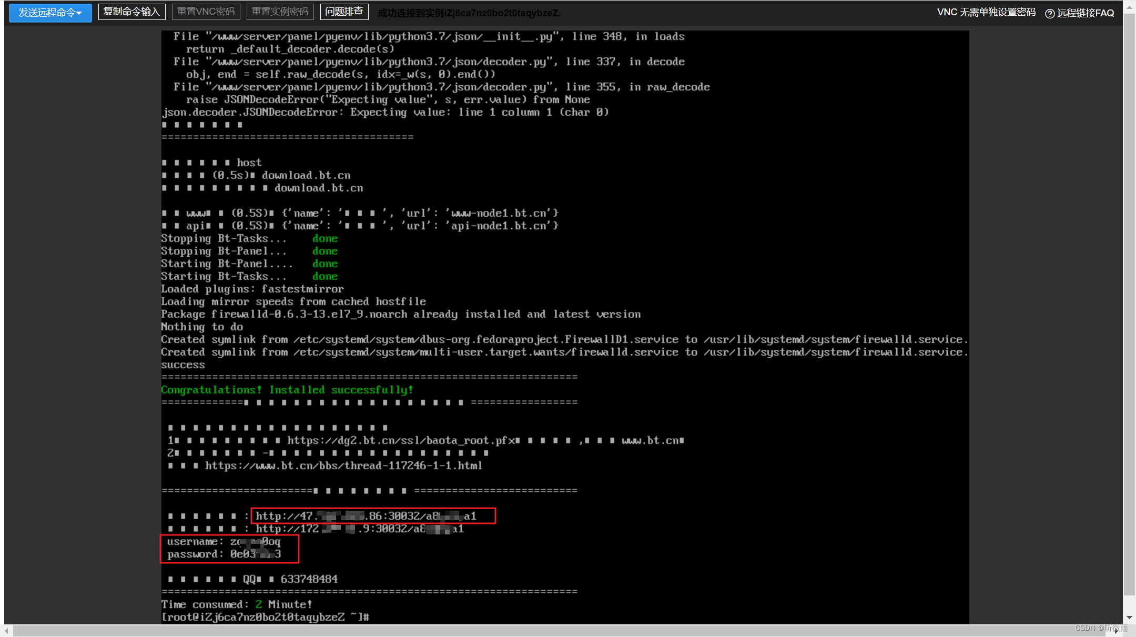Click the www-node1.bt.cn node line
This screenshot has width=1136, height=637.
click(360, 213)
